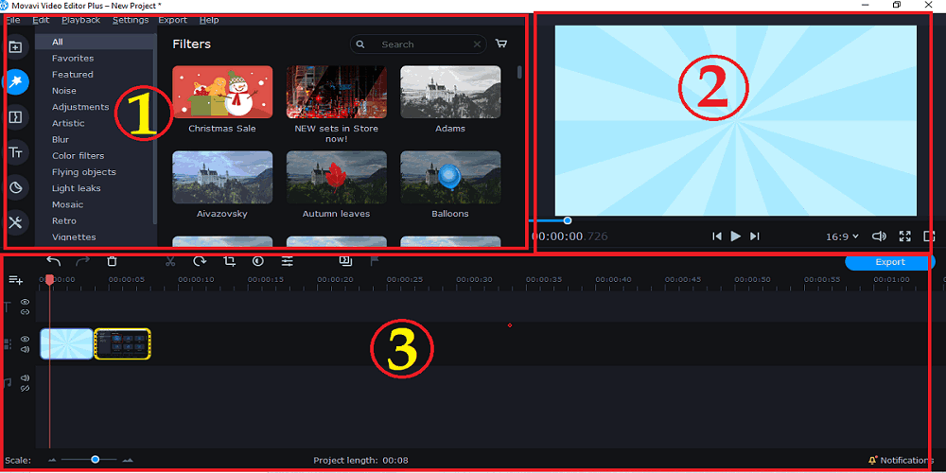
Task: Mute preview with speaker icon
Action: (x=879, y=236)
